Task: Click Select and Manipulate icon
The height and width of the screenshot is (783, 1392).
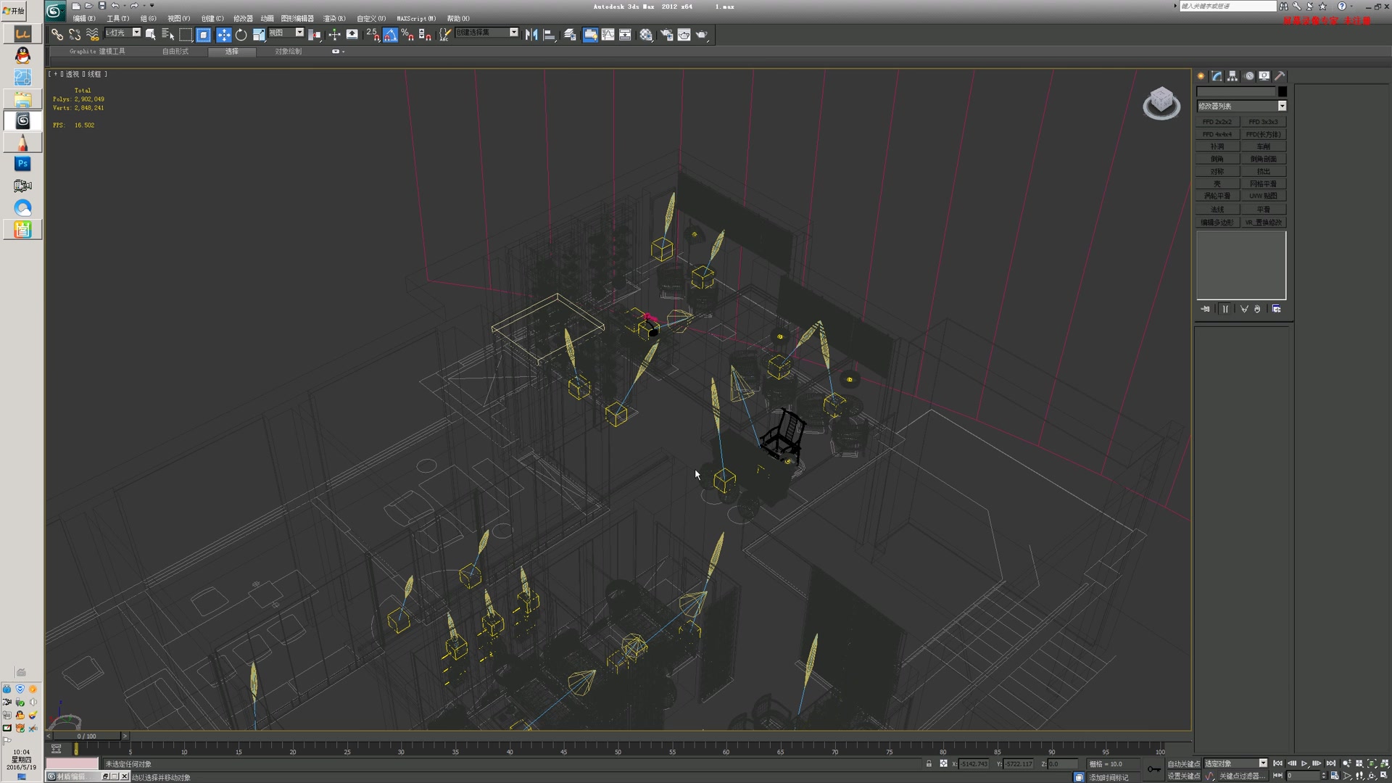Action: click(x=334, y=34)
